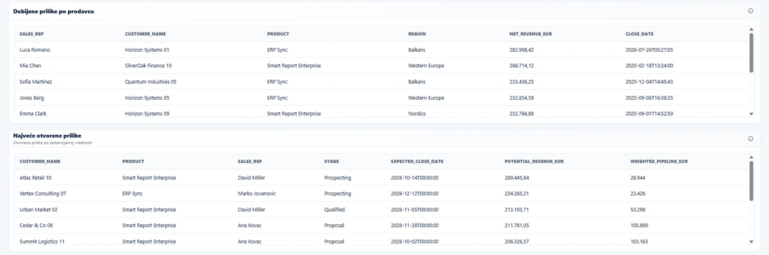769x255 pixels.
Task: Click customer Summit Logistics 11
Action: [x=42, y=242]
